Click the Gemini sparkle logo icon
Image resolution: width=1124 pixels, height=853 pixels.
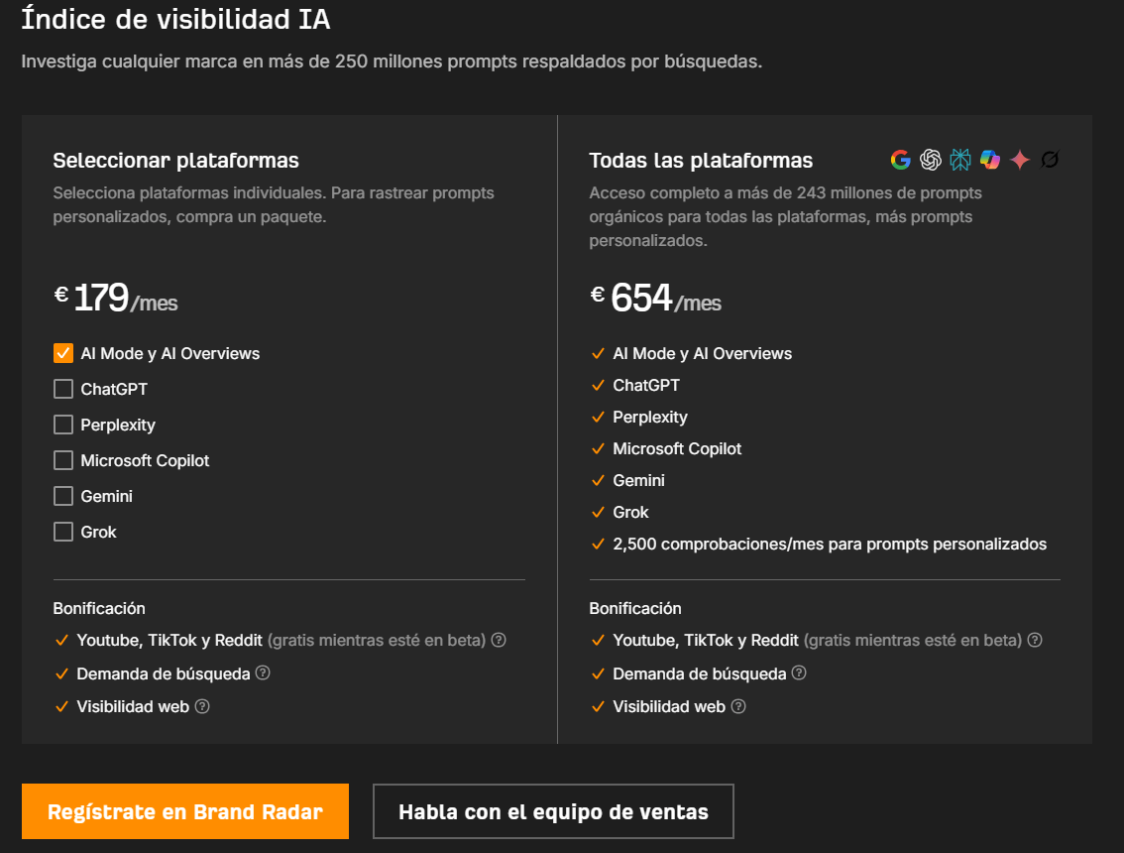[1020, 160]
